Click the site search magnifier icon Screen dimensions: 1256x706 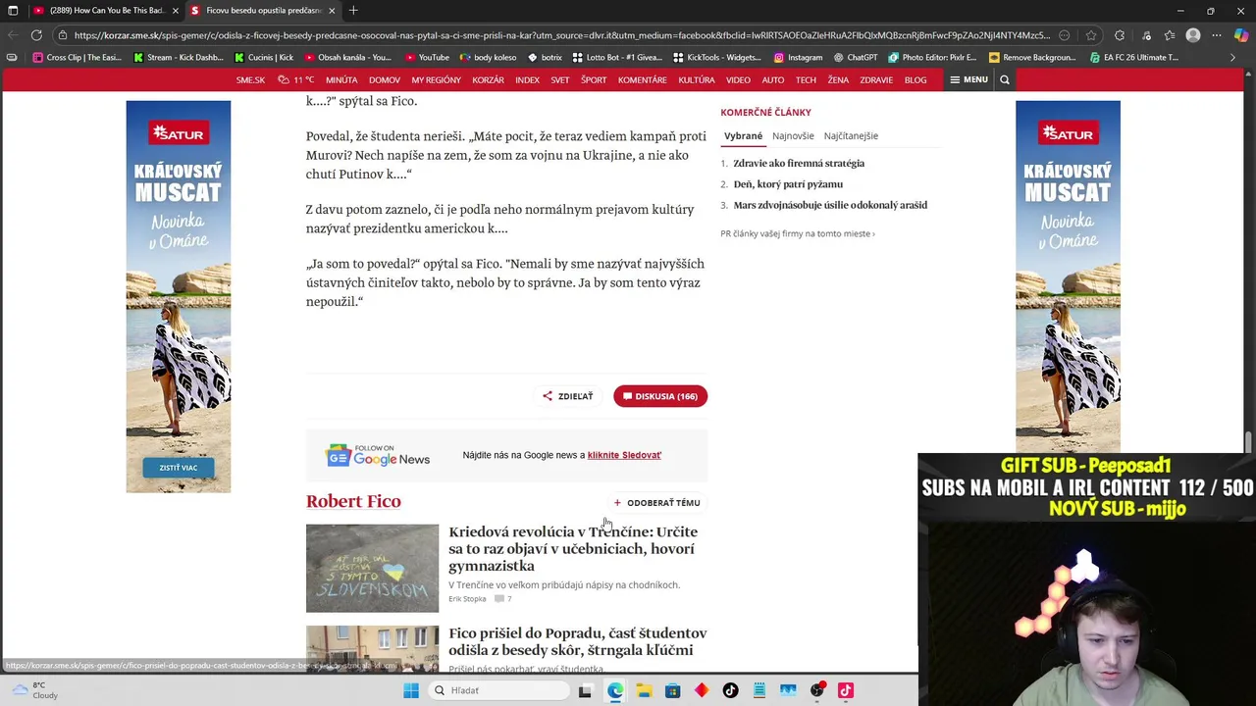pyautogui.click(x=1004, y=79)
